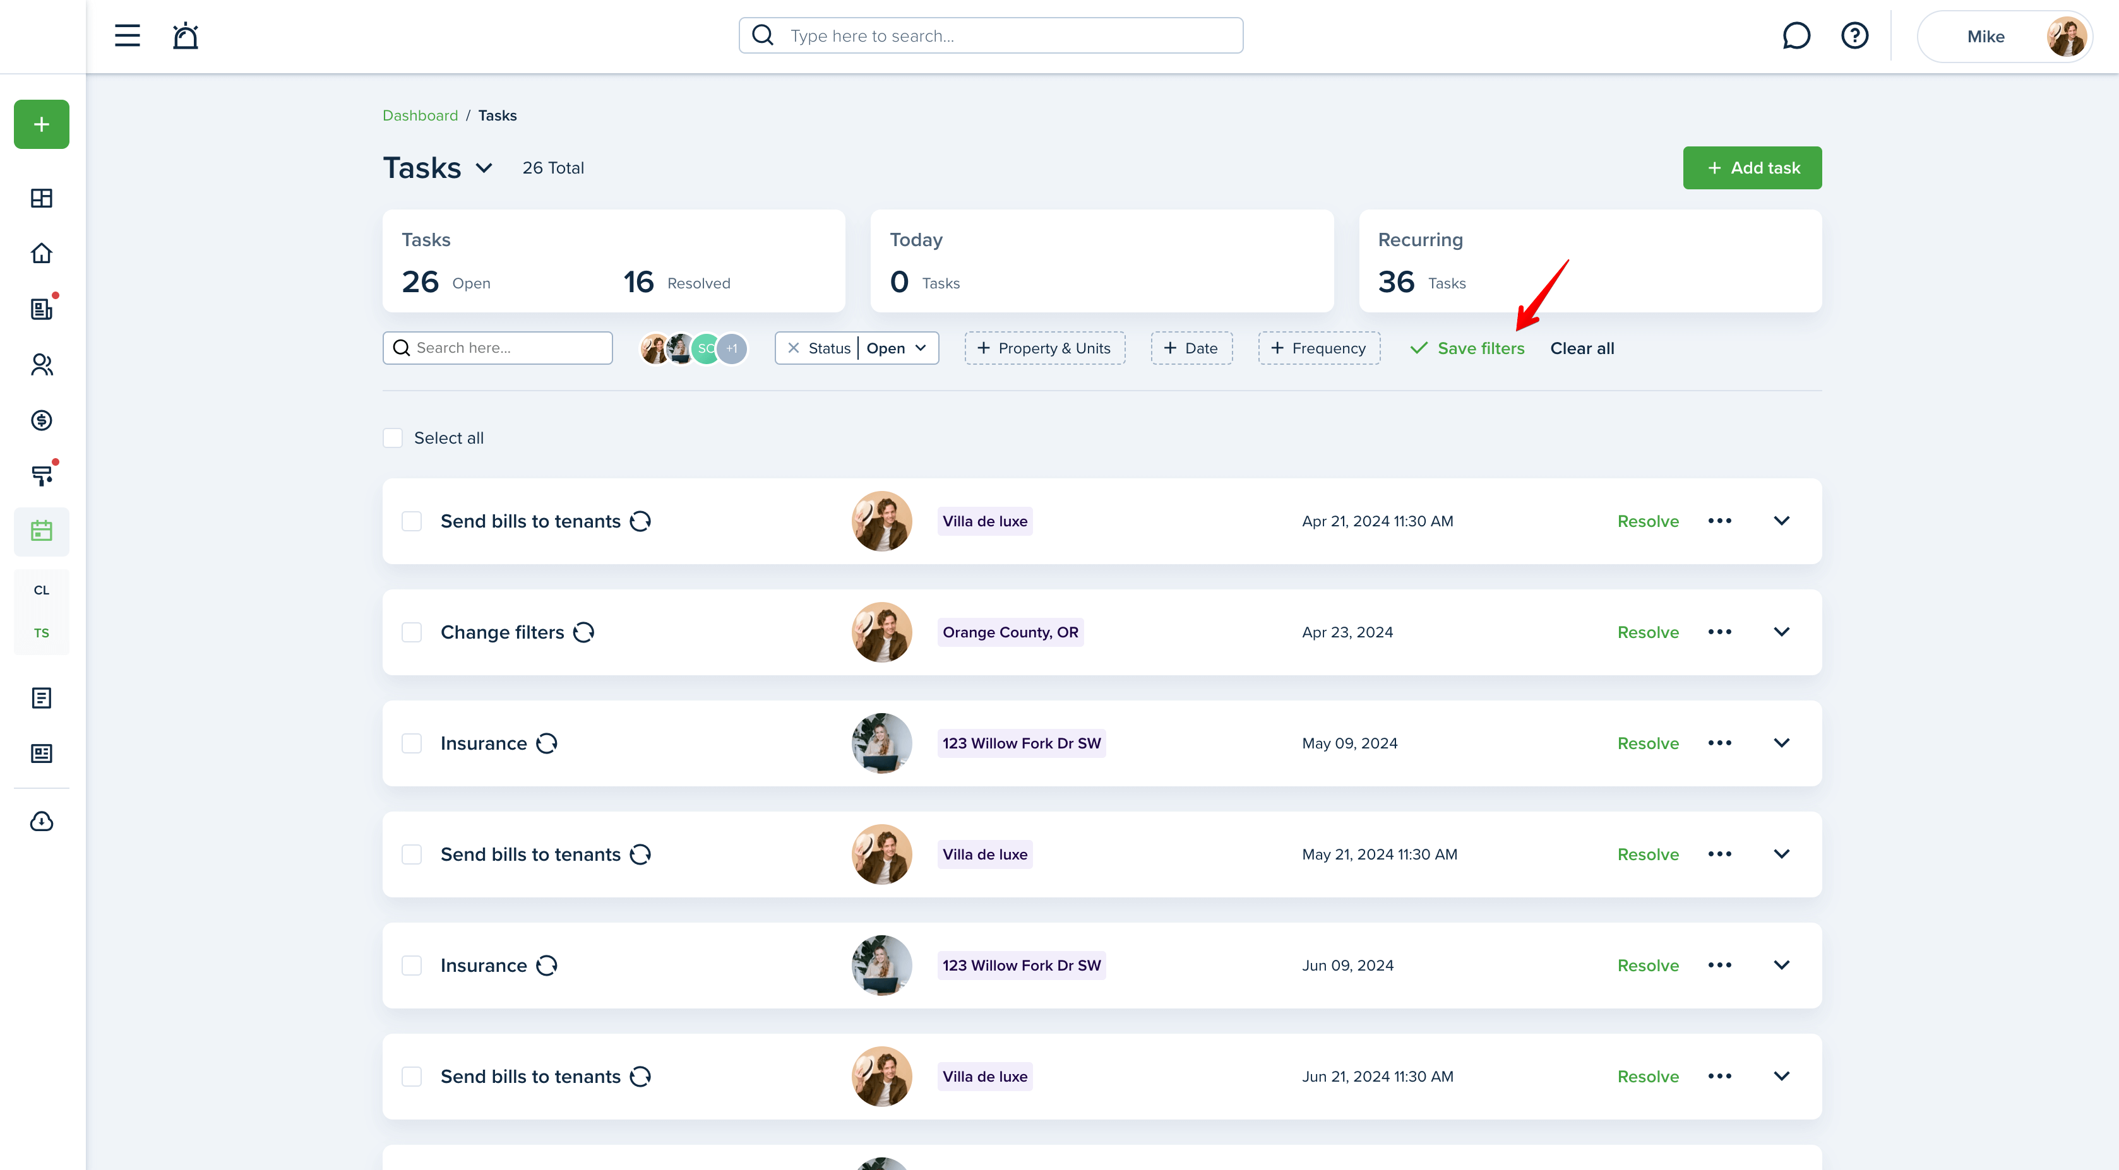Click the search magnifier in top bar
This screenshot has height=1170, width=2119.
[763, 35]
